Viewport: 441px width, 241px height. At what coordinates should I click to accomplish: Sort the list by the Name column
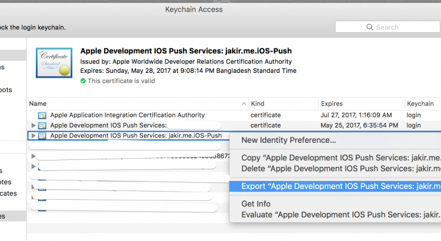click(135, 103)
